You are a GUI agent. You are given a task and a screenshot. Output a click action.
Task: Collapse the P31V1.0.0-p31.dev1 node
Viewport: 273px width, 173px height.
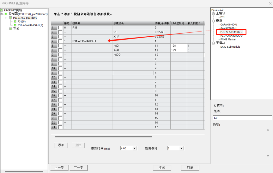6,18
